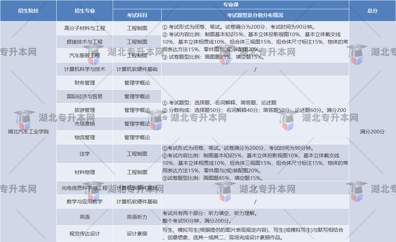Image resolution: width=396 pixels, height=242 pixels.
Task: Select the 材料物理 major cell
Action: click(x=85, y=172)
